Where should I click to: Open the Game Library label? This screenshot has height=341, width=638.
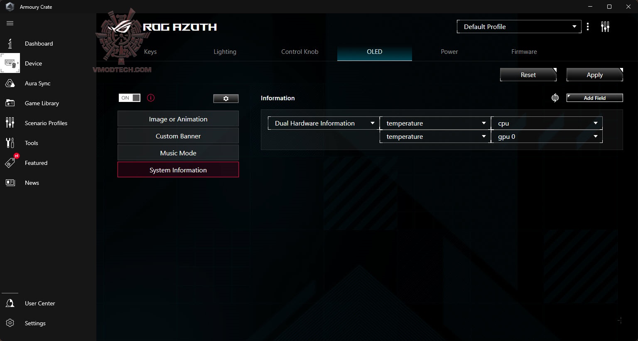coord(42,103)
